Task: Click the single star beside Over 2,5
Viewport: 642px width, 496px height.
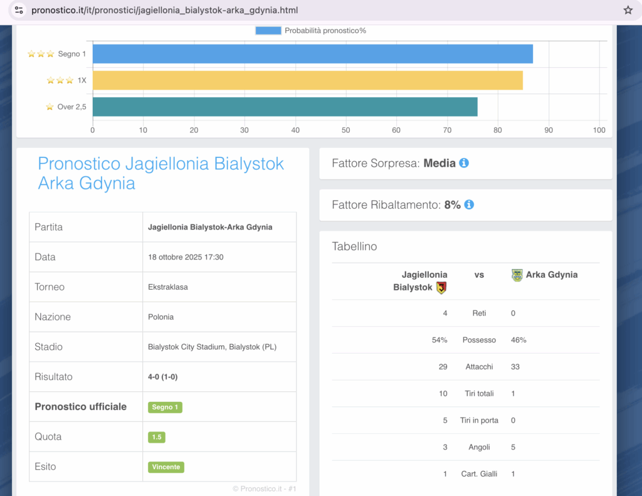Action: [x=50, y=107]
